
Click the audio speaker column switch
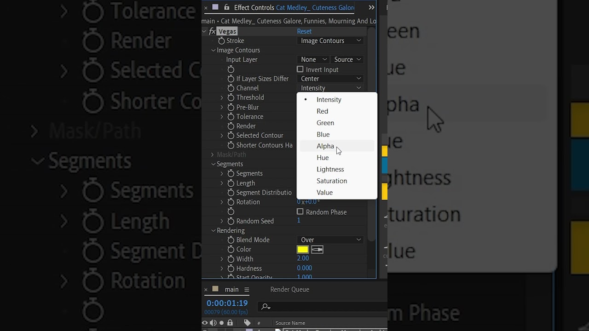click(213, 323)
